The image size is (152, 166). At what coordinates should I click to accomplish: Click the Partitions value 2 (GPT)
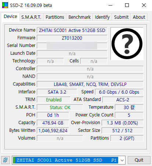(x=127, y=138)
